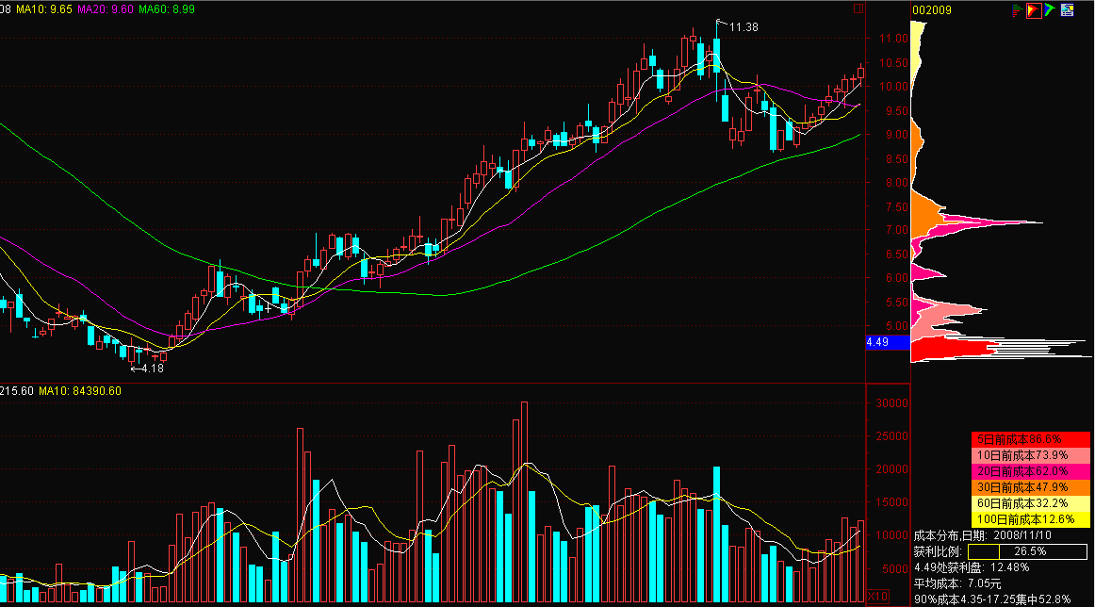Select the yellow 100日前成本 12.6% swatch
The image size is (1095, 607).
pyautogui.click(x=1031, y=519)
